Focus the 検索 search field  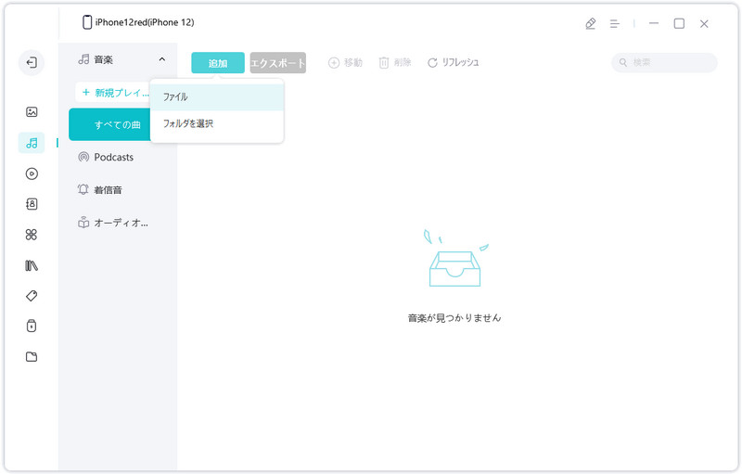(664, 62)
